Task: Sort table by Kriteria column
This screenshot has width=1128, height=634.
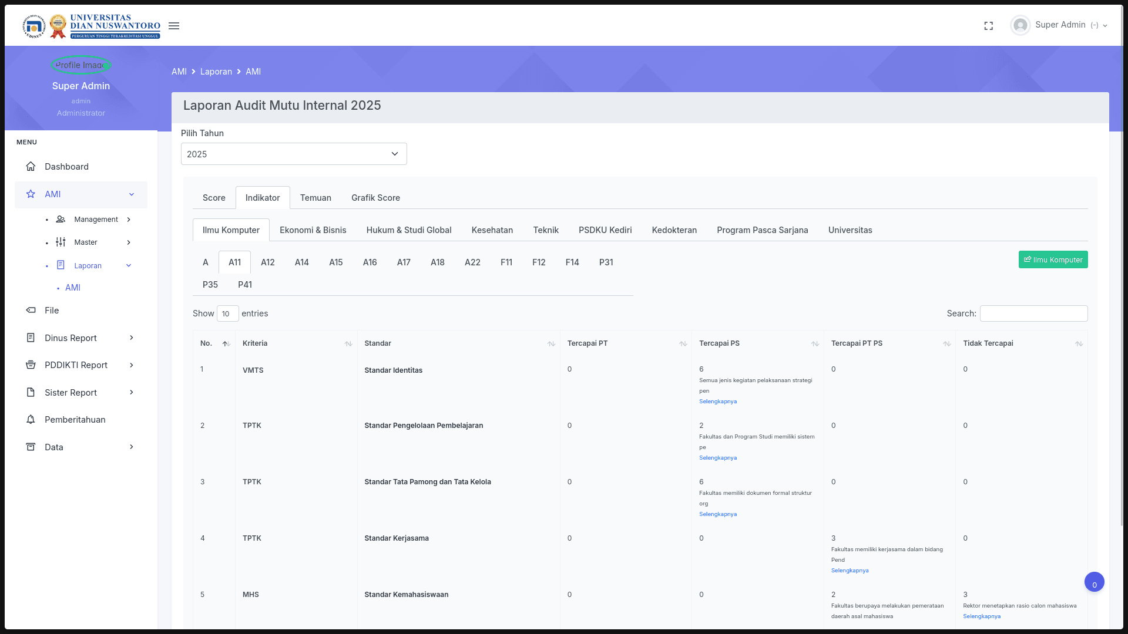Action: click(x=348, y=344)
